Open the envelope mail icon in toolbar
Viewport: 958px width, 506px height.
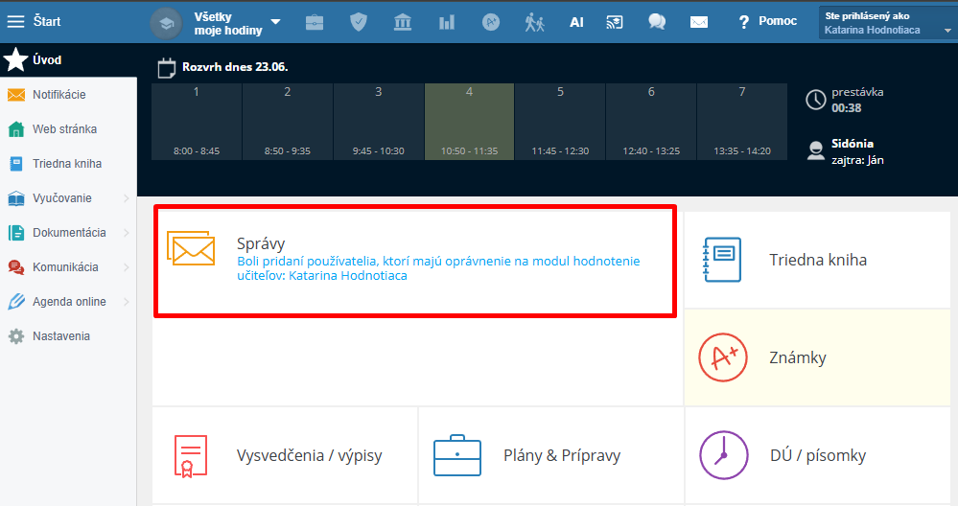(699, 23)
